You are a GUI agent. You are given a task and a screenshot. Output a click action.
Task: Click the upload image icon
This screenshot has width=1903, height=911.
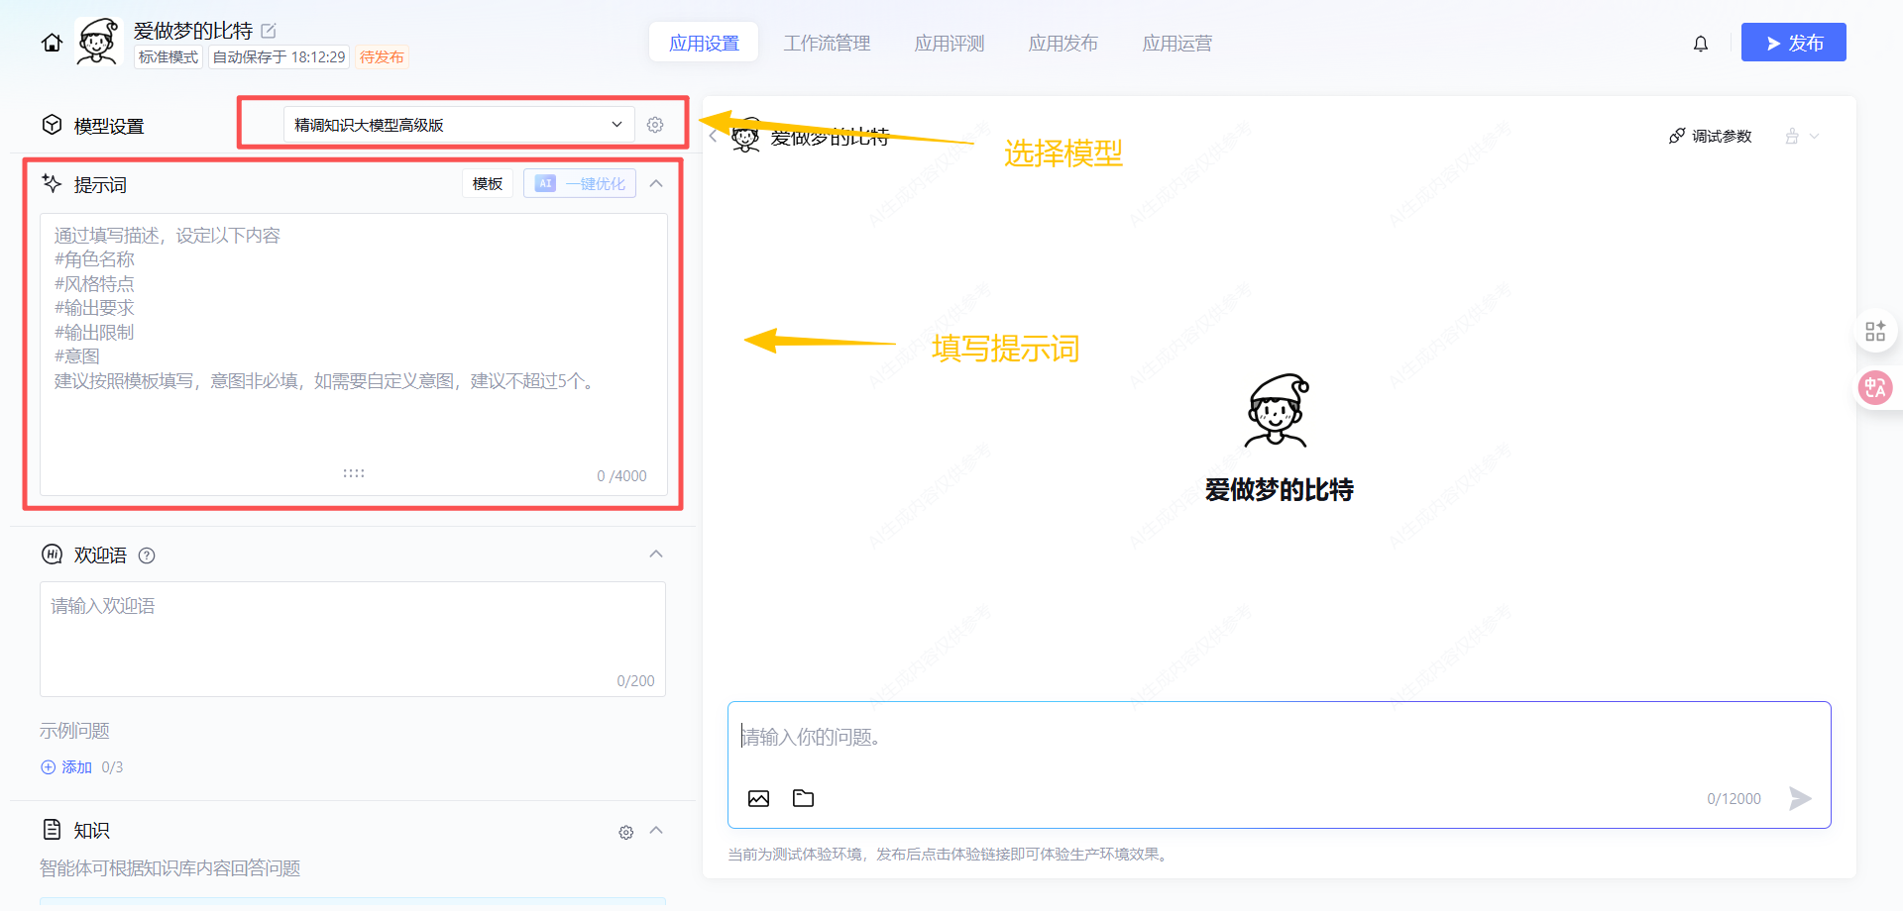click(x=758, y=798)
